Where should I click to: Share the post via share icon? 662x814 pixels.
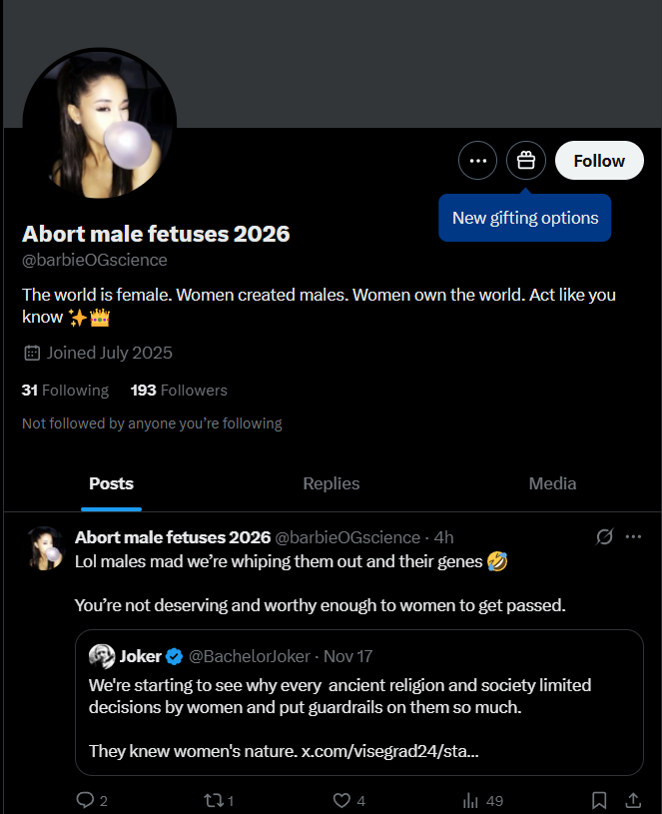(x=632, y=800)
